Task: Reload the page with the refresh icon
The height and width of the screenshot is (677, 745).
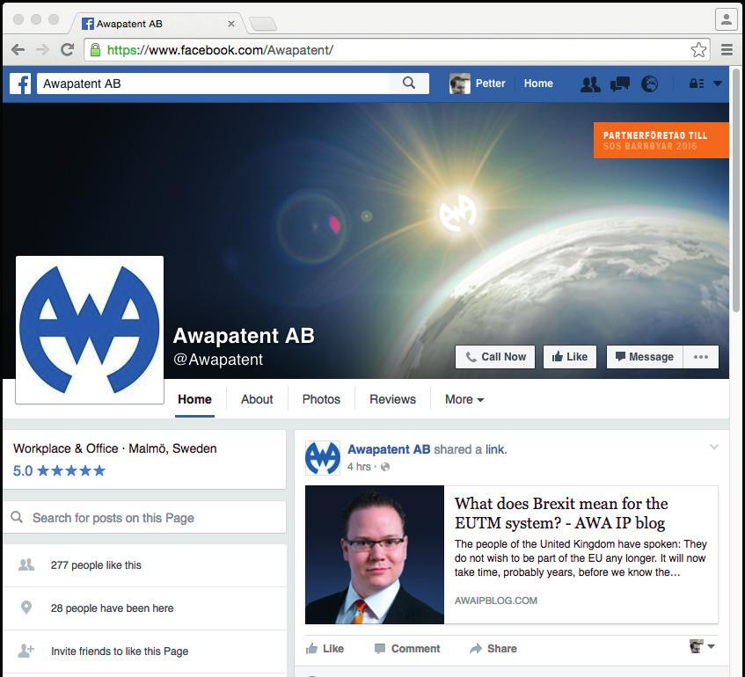Action: [x=68, y=49]
